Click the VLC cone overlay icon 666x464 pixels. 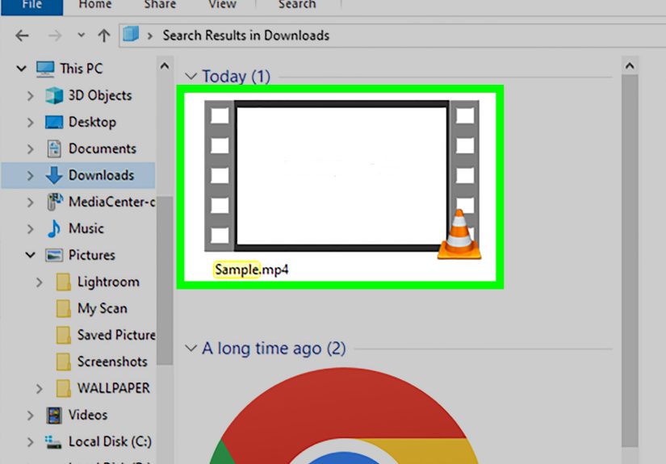[459, 234]
